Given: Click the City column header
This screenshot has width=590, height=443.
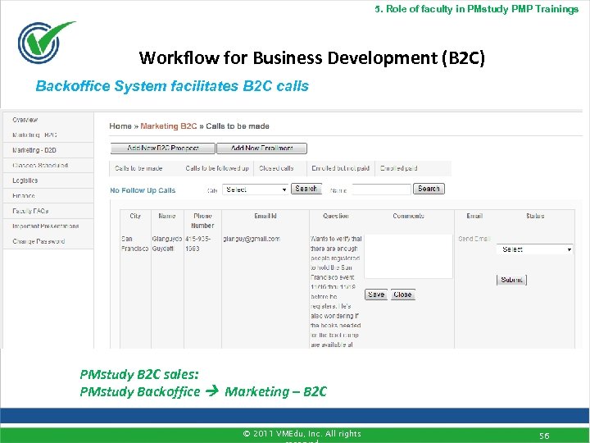Looking at the screenshot, I should coord(135,217).
